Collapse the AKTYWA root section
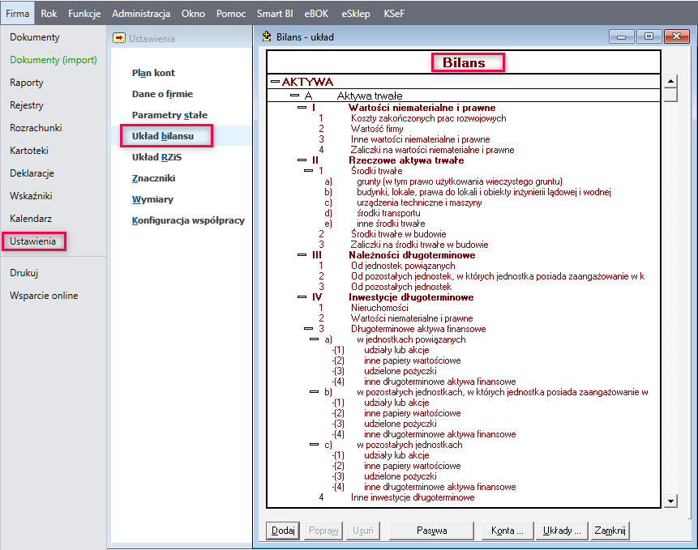The image size is (698, 550). click(275, 81)
